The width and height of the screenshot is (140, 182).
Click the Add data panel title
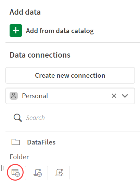point(25,12)
